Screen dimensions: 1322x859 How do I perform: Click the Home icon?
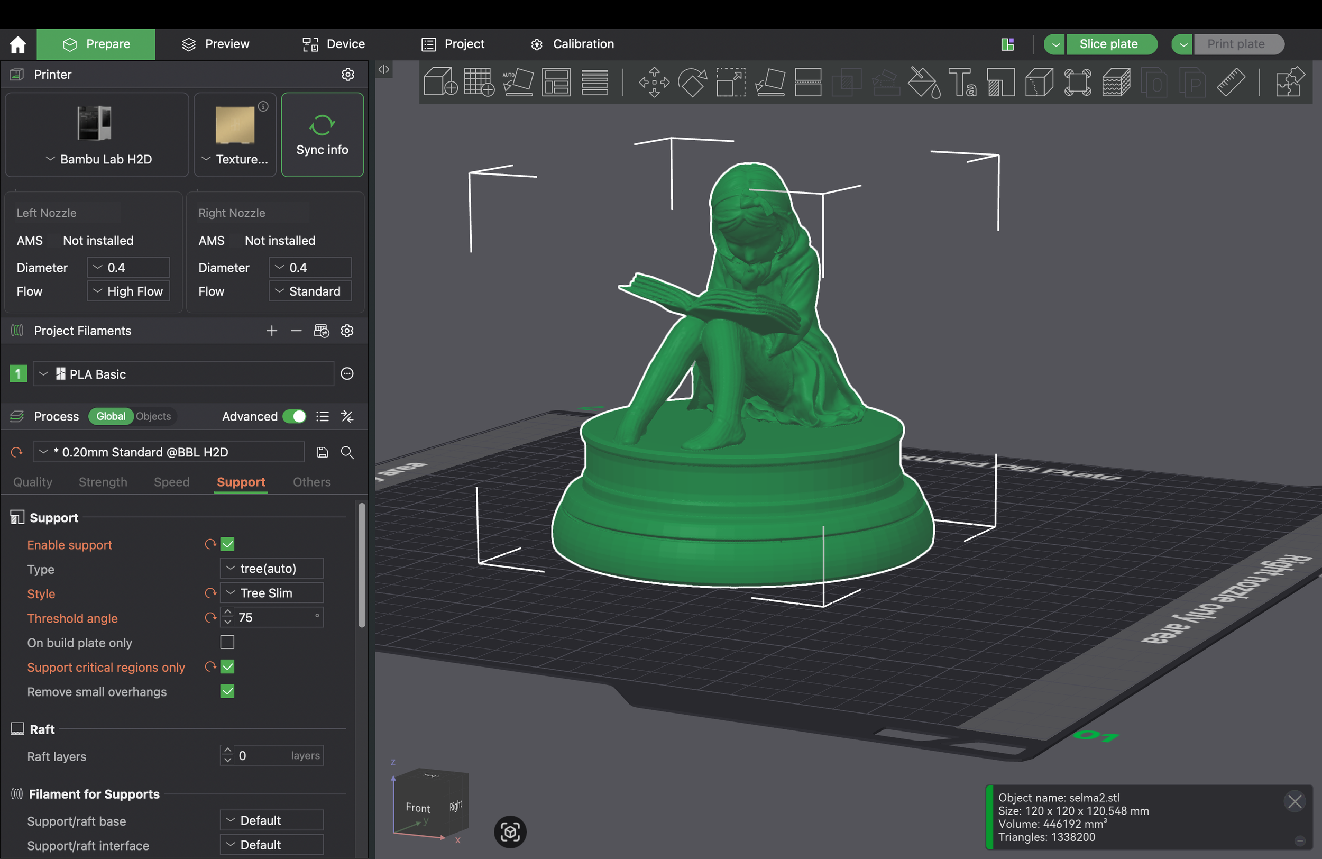click(x=18, y=44)
